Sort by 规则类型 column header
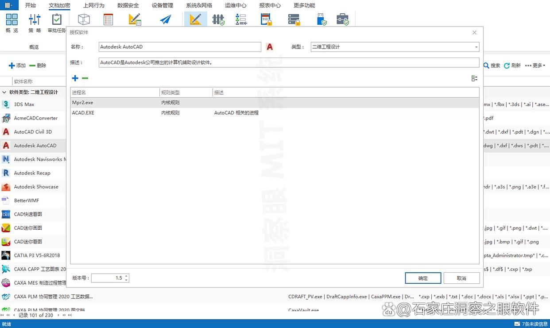This screenshot has height=328, width=550. pos(186,93)
